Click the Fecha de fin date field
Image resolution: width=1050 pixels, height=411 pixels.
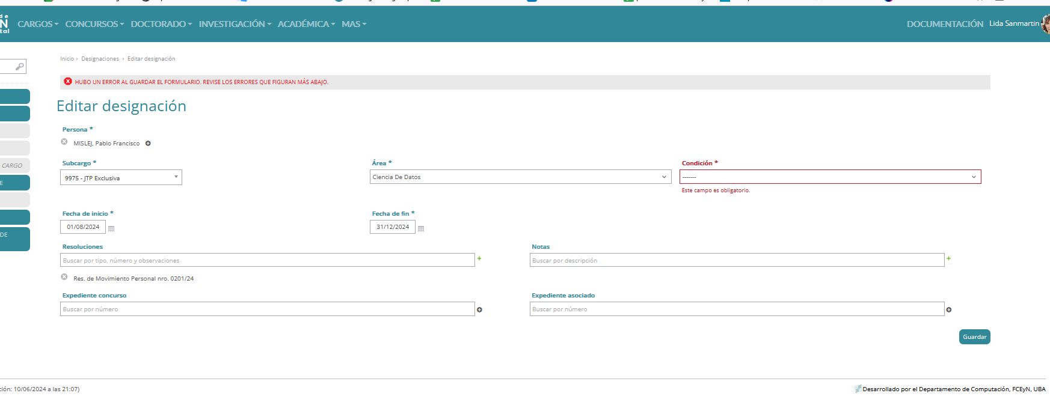point(393,227)
